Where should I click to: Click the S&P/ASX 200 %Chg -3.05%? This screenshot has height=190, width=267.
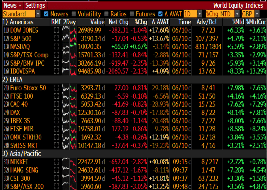[139, 186]
